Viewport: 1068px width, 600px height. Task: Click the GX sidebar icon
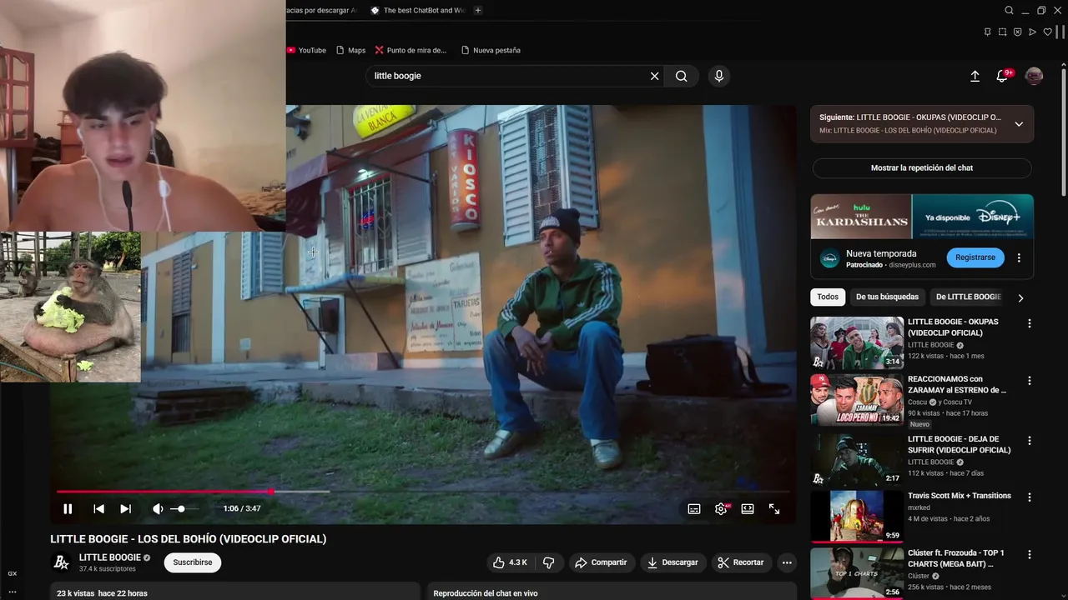12,573
